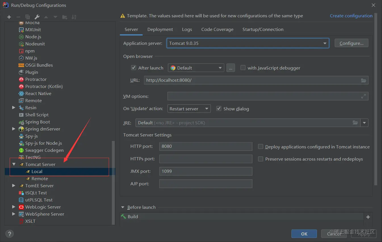Click the wrench Edit Templates icon
The height and width of the screenshot is (242, 382).
(37, 17)
